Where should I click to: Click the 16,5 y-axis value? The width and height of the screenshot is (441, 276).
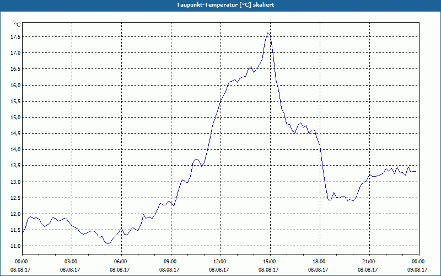click(16, 69)
